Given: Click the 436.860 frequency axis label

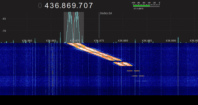Looking at the screenshot, I should (x=27, y=41).
